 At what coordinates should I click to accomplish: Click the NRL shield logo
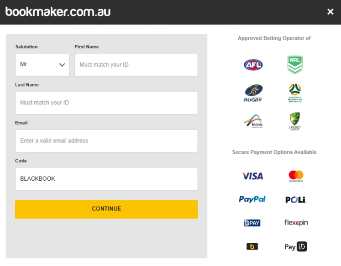(x=295, y=64)
